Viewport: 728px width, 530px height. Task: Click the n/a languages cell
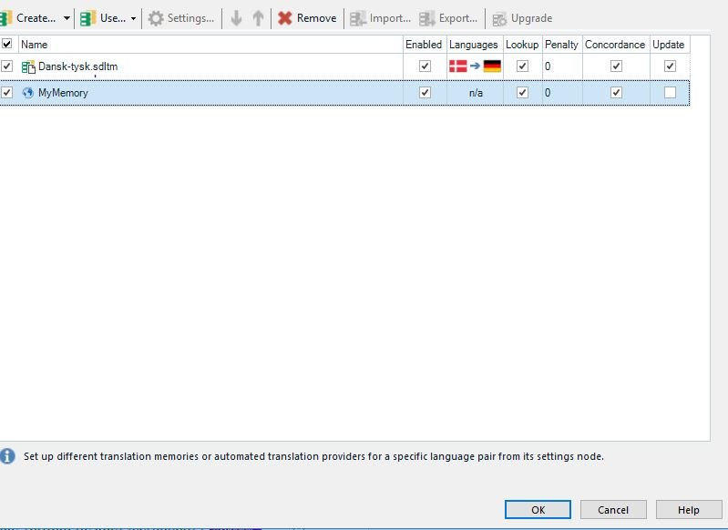[476, 93]
